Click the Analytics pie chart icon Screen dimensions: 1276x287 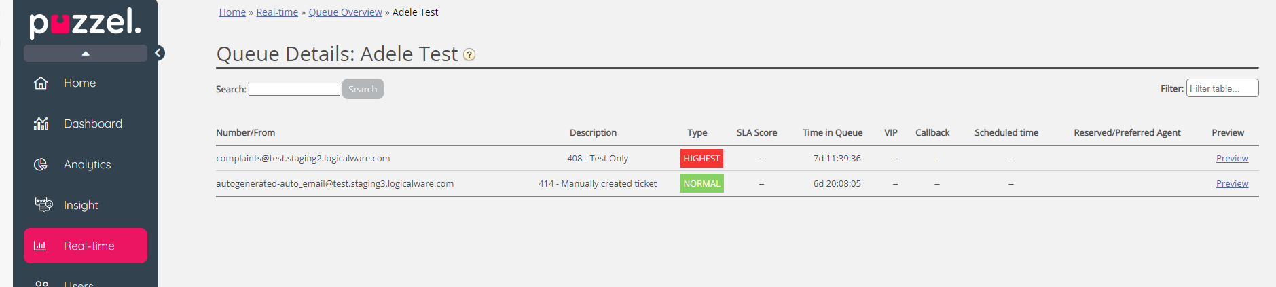[41, 164]
